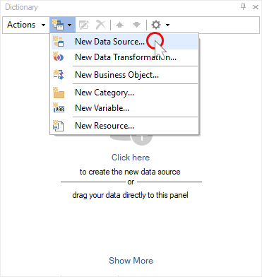Click the New Category folder icon
The image size is (262, 277).
pyautogui.click(x=59, y=93)
